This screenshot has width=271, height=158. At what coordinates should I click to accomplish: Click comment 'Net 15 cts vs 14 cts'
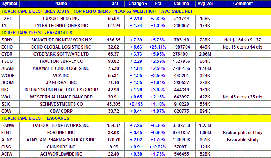tap(243, 47)
